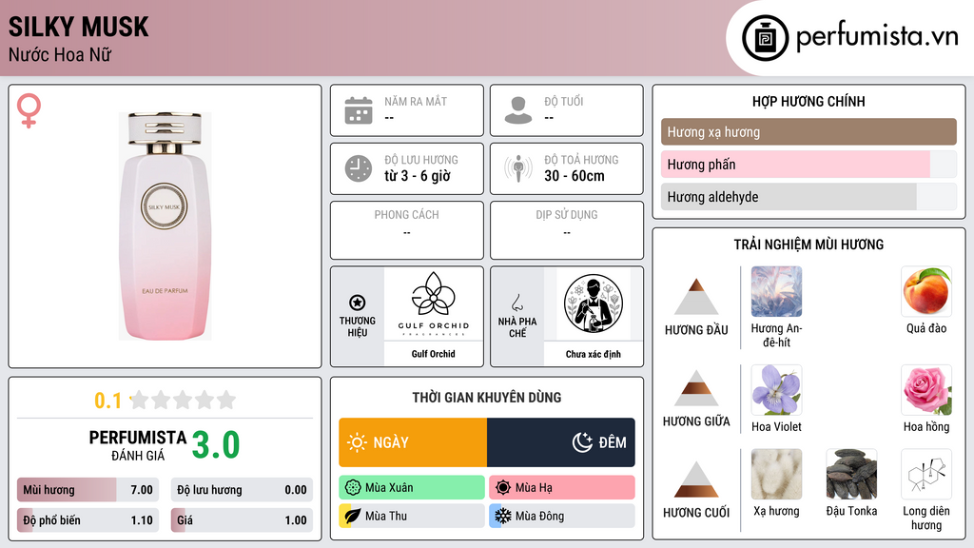Select the Ngày daytime block
The height and width of the screenshot is (548, 974).
[x=413, y=442]
